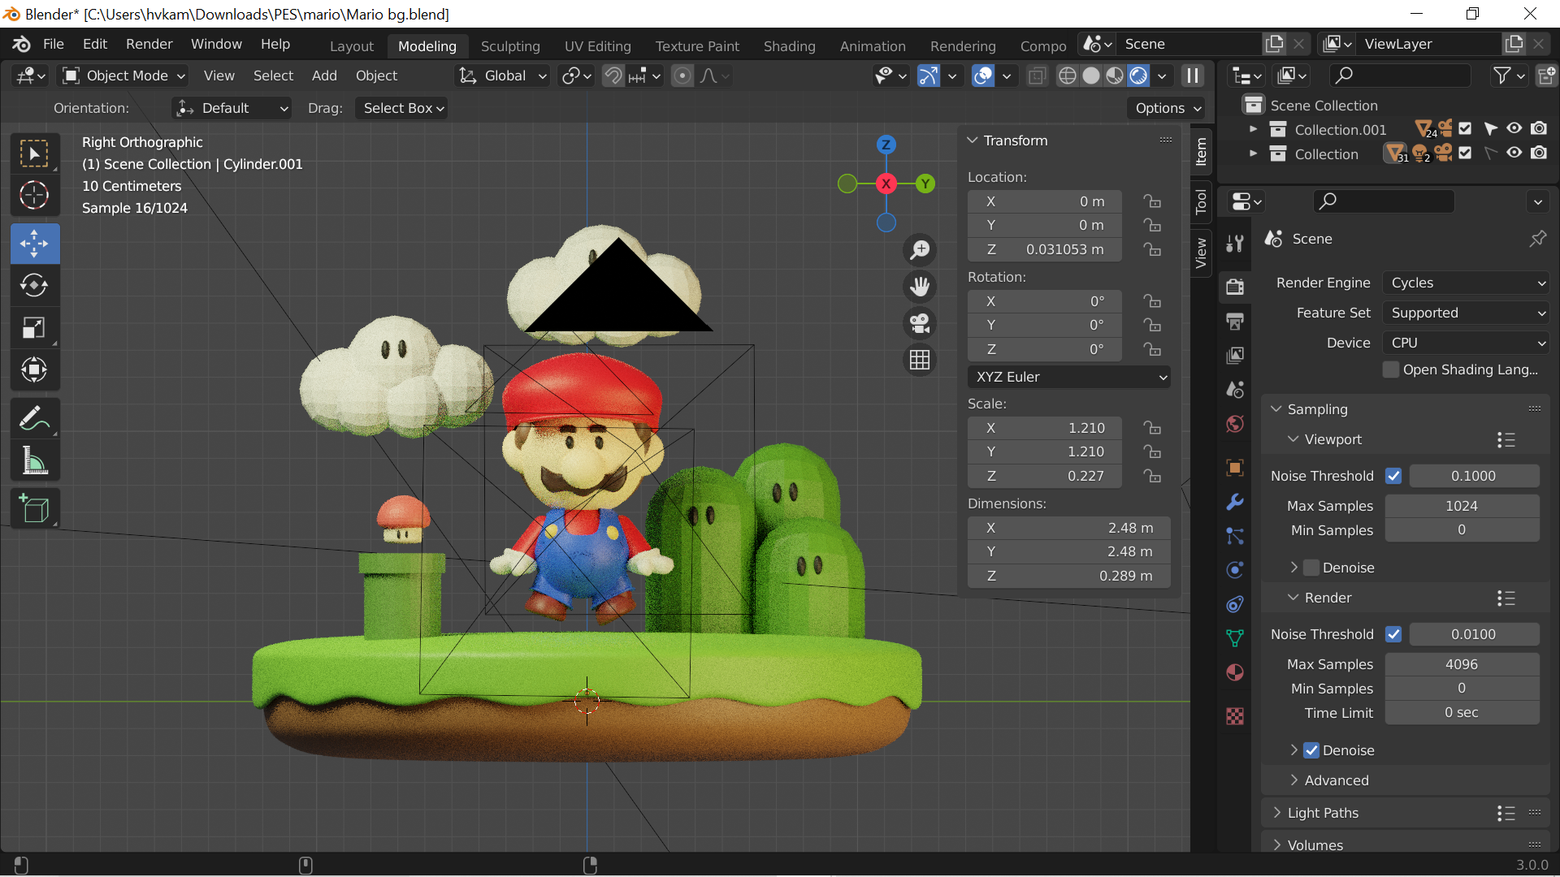
Task: Open the XYZ Euler rotation mode dropdown
Action: point(1069,377)
